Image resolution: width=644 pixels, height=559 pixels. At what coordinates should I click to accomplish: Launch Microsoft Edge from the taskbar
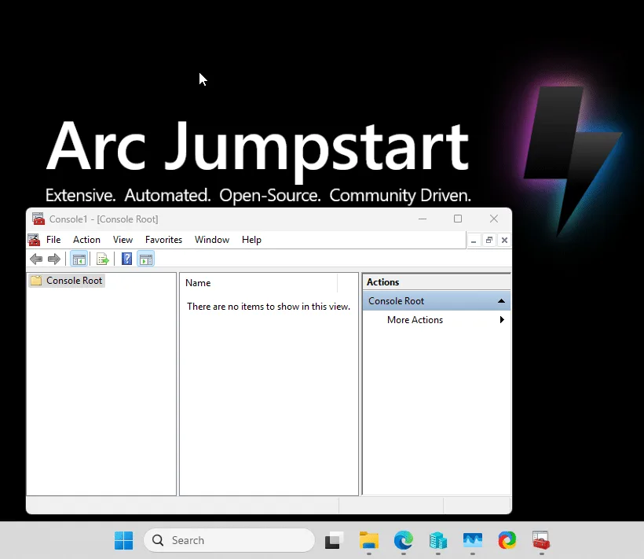pyautogui.click(x=403, y=541)
